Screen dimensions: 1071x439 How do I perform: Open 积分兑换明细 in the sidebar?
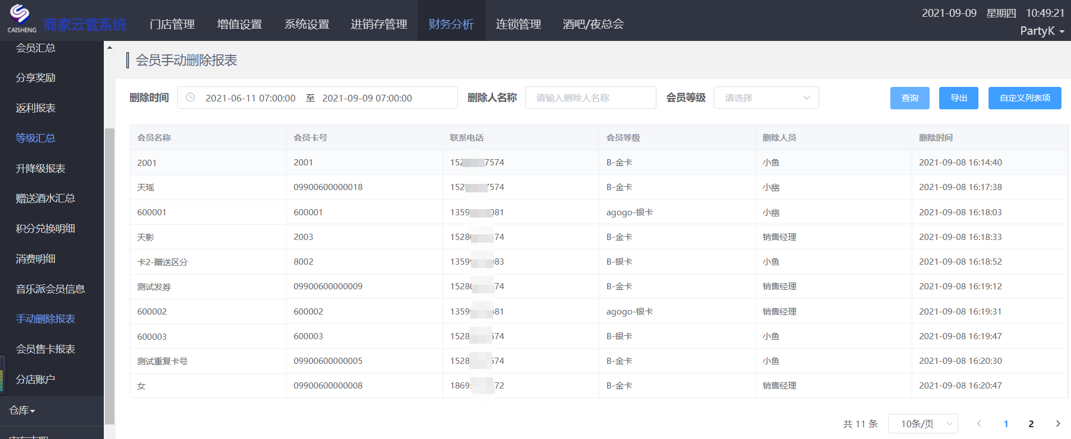[x=45, y=228]
